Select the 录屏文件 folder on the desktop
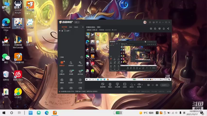Image resolution: width=207 pixels, height=116 pixels. pos(30,41)
